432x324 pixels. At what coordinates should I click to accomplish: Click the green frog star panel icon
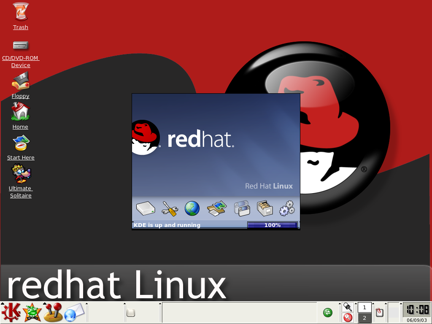pyautogui.click(x=32, y=313)
